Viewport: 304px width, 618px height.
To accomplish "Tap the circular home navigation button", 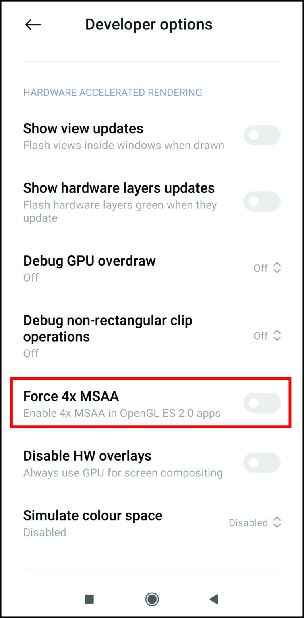I will [x=152, y=599].
